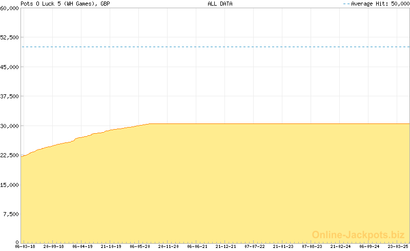The height and width of the screenshot is (251, 410).
Task: Click the 37,500 y-axis label
Action: click(x=10, y=96)
